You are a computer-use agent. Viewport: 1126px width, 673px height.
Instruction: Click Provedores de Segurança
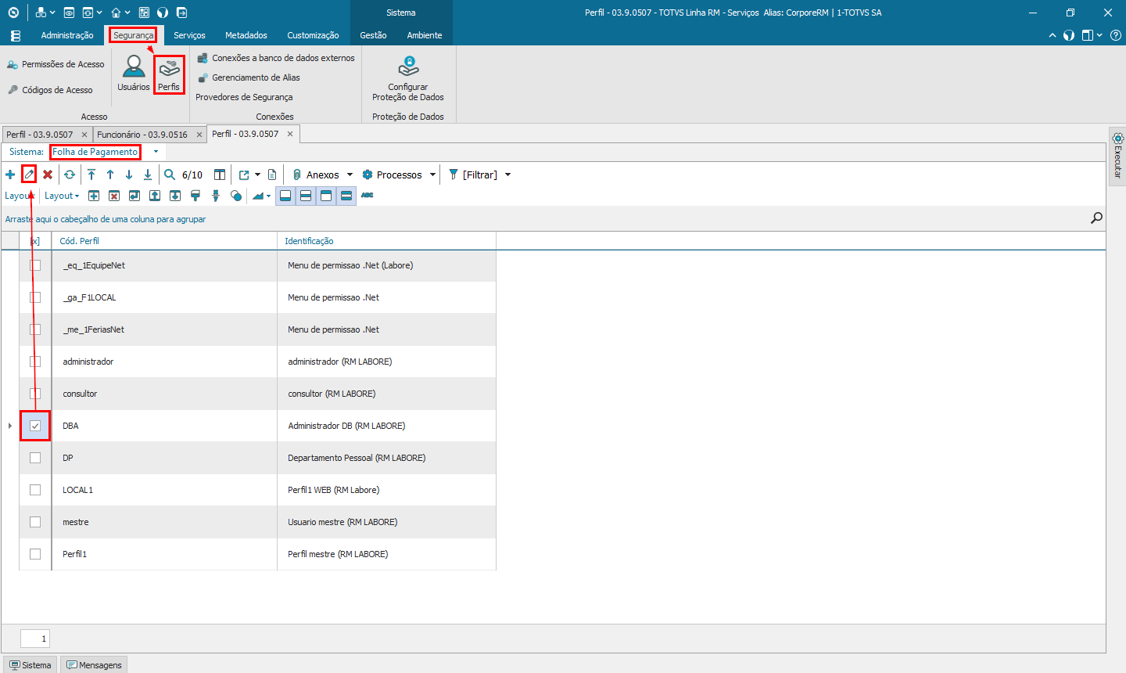point(244,97)
